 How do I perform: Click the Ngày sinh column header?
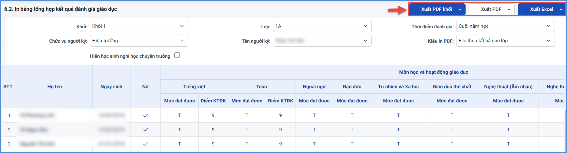tap(111, 87)
